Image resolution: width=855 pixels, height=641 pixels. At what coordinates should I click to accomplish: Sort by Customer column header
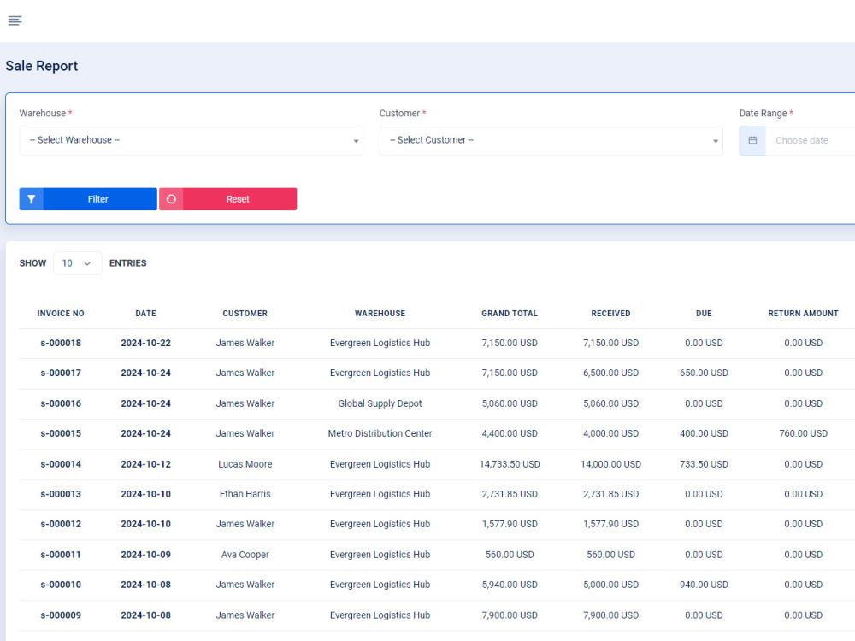(245, 314)
